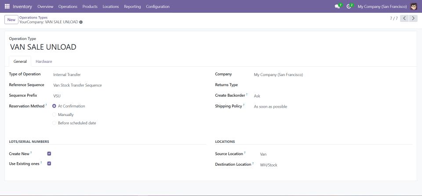Click help tooltip next to Reservation Method
Image resolution: width=422 pixels, height=196 pixels.
click(46, 105)
